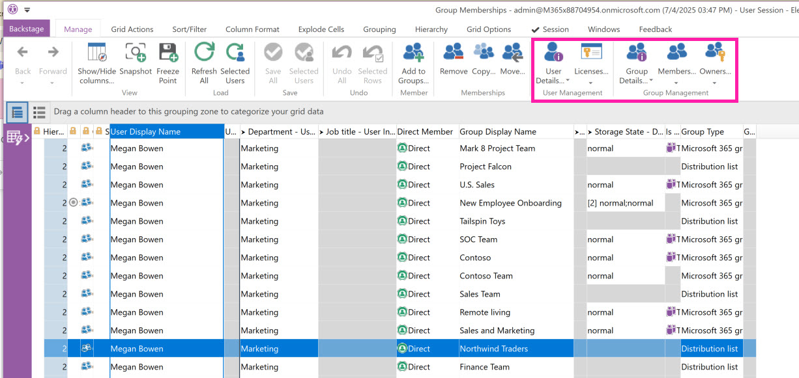Screen dimensions: 799x378
Task: Expand the Owners dropdown
Action: tap(714, 83)
